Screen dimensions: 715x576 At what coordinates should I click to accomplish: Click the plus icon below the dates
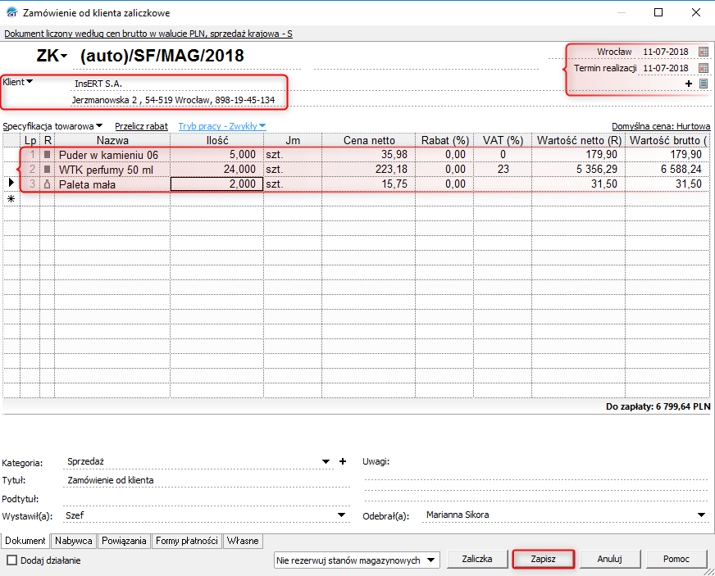(x=689, y=84)
